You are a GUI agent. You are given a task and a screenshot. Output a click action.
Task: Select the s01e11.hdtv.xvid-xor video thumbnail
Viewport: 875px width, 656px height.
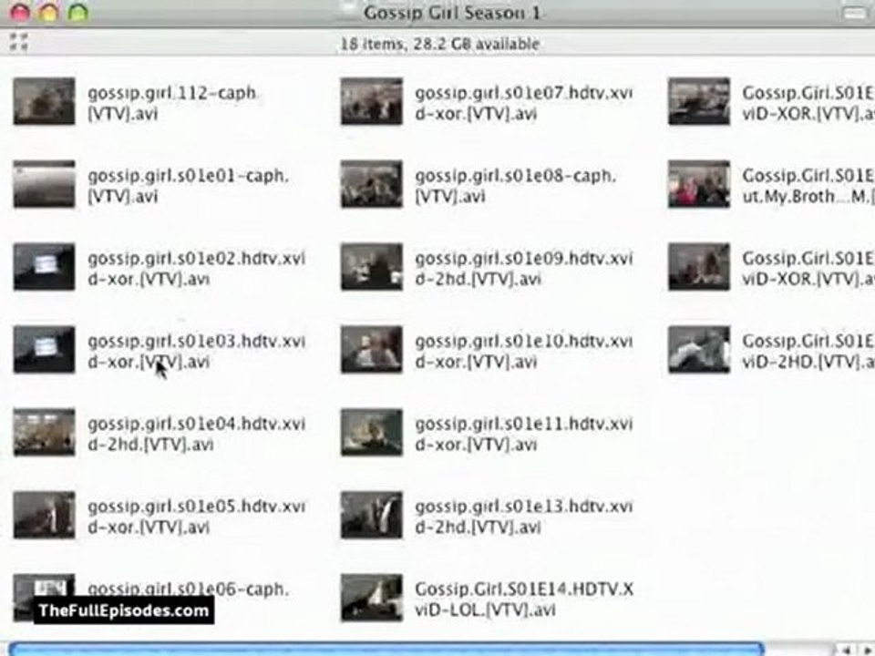coord(372,432)
